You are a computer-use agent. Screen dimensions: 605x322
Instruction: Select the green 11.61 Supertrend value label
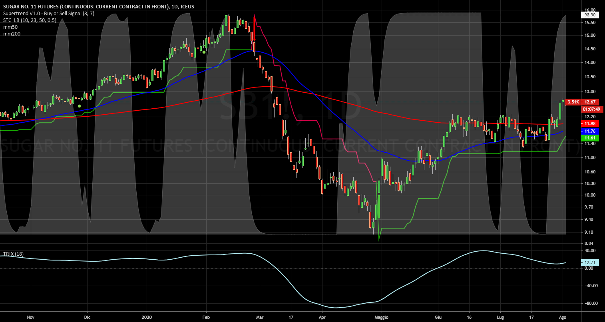tap(590, 138)
